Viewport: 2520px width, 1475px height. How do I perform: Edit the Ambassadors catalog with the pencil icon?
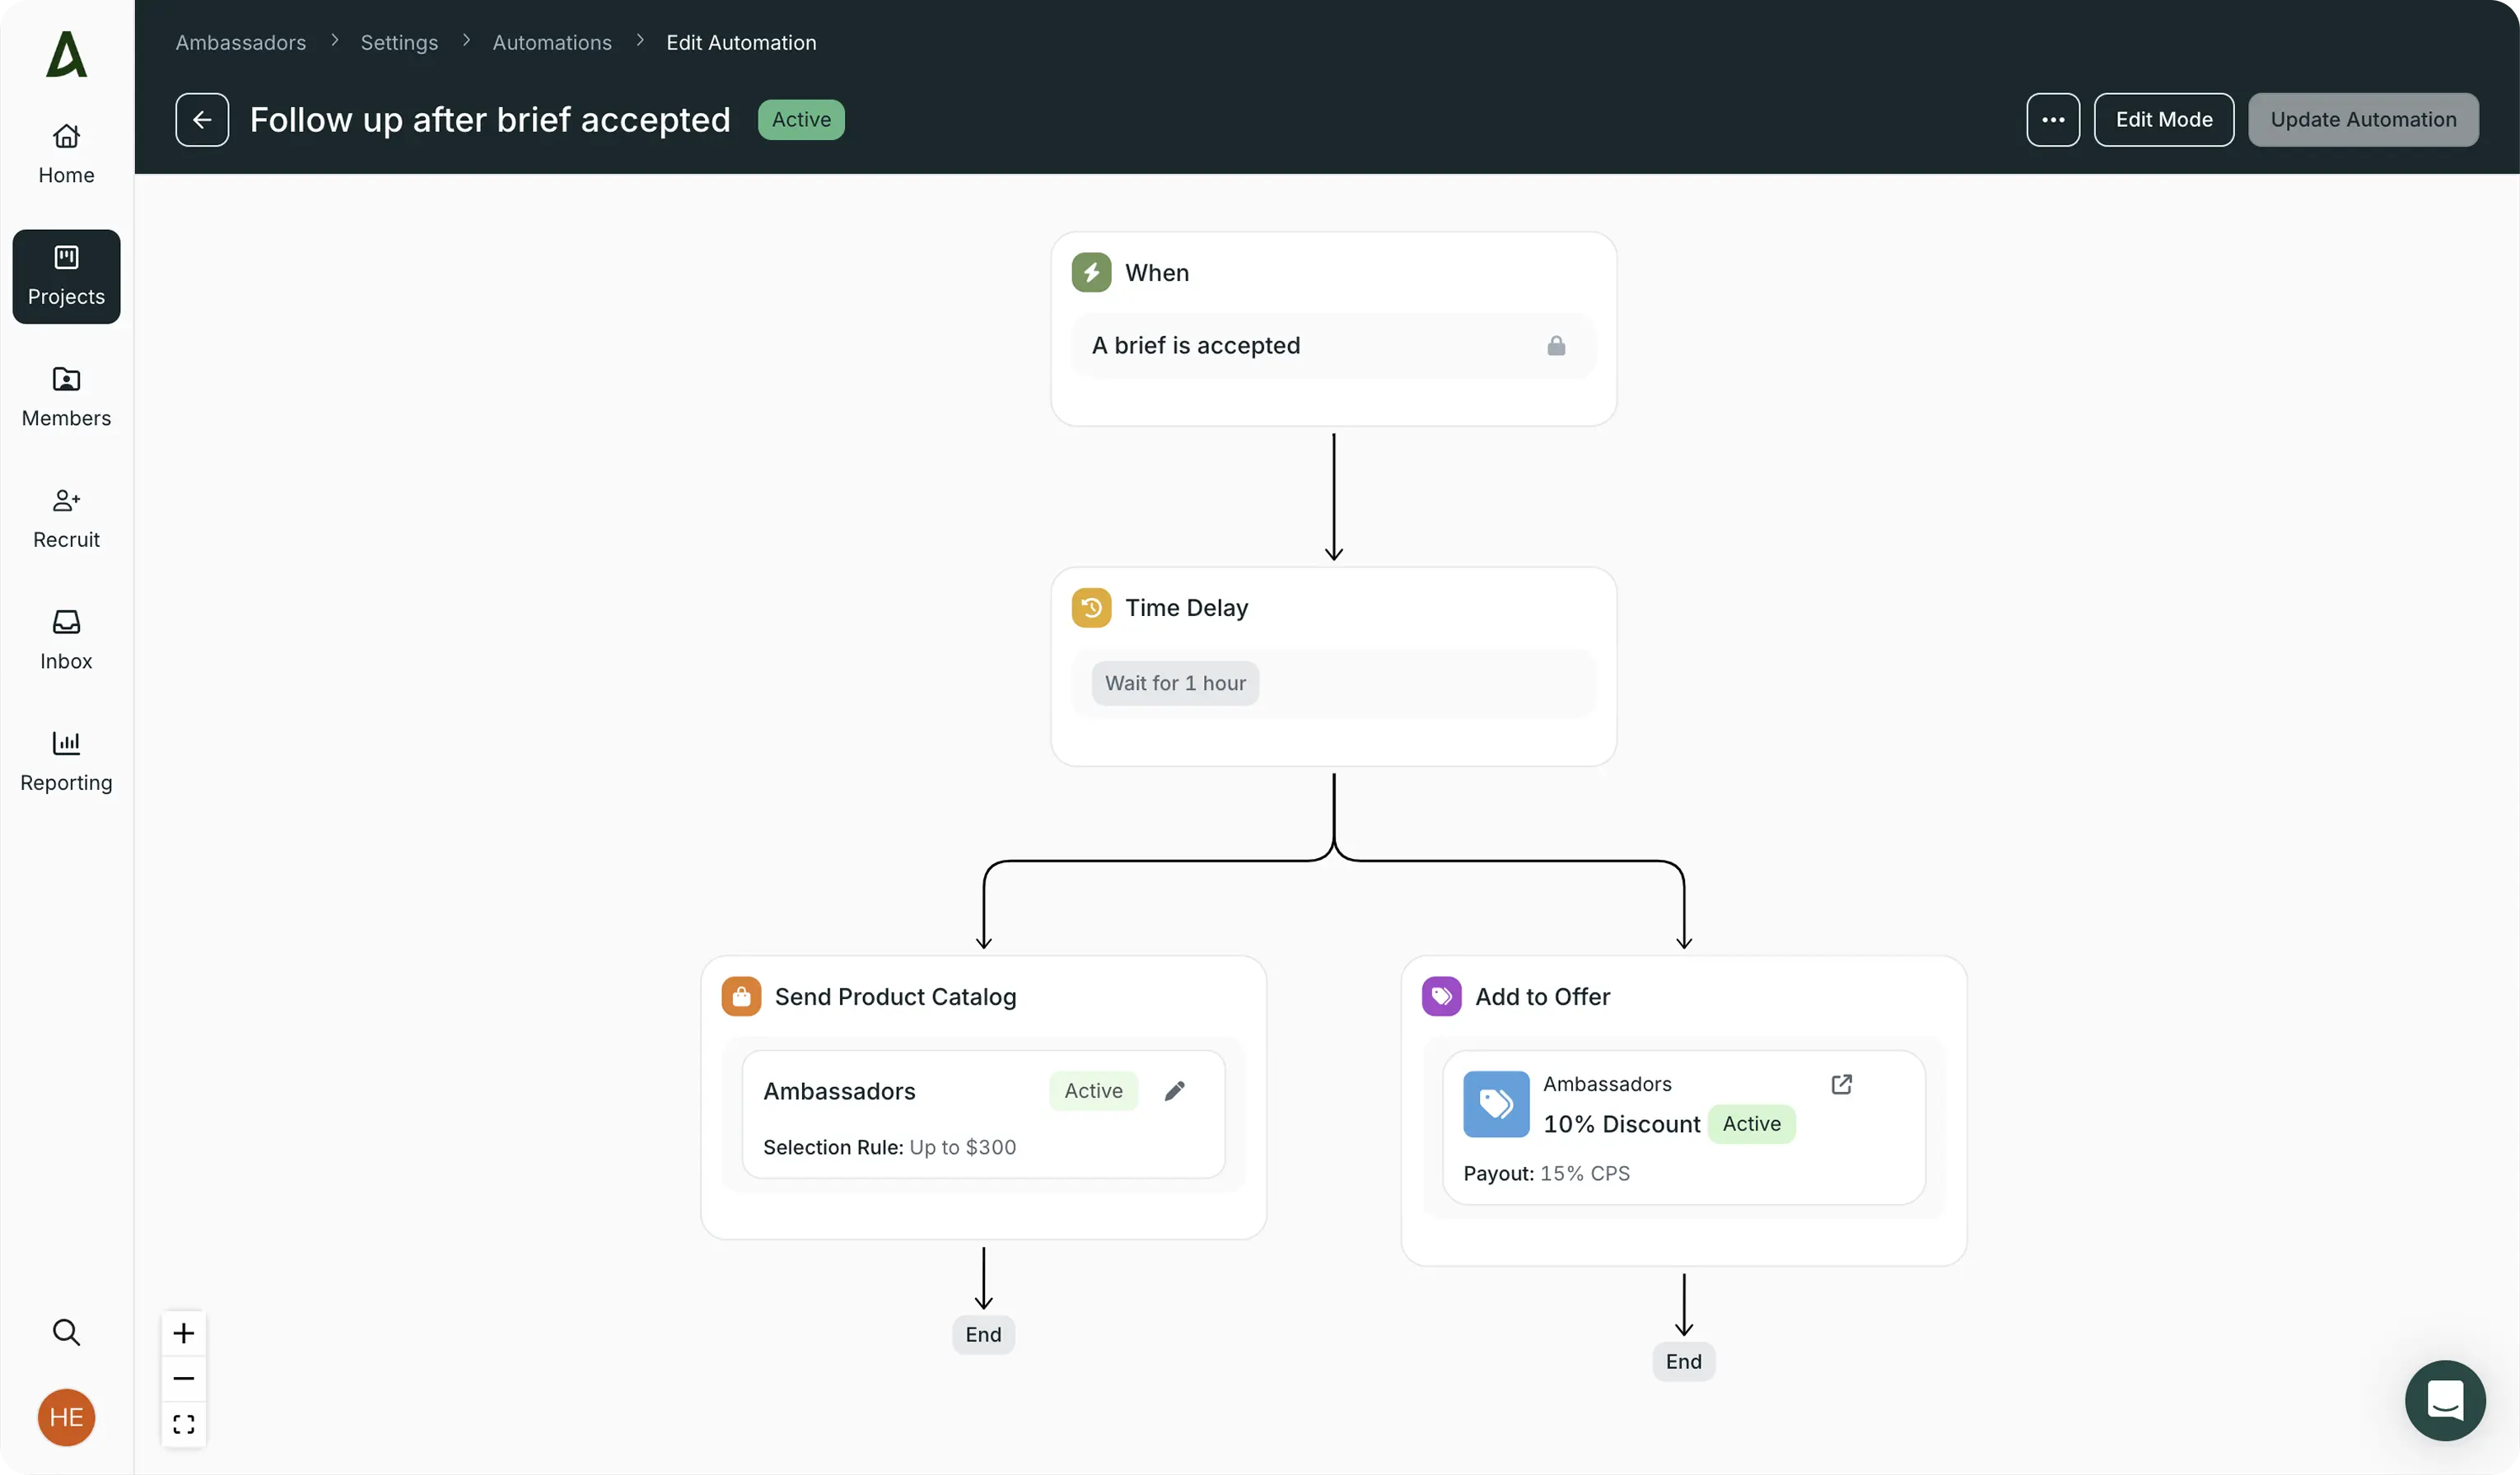tap(1174, 1091)
